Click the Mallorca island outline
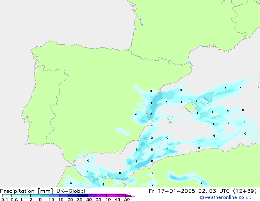260x201 pixels. click(x=190, y=107)
